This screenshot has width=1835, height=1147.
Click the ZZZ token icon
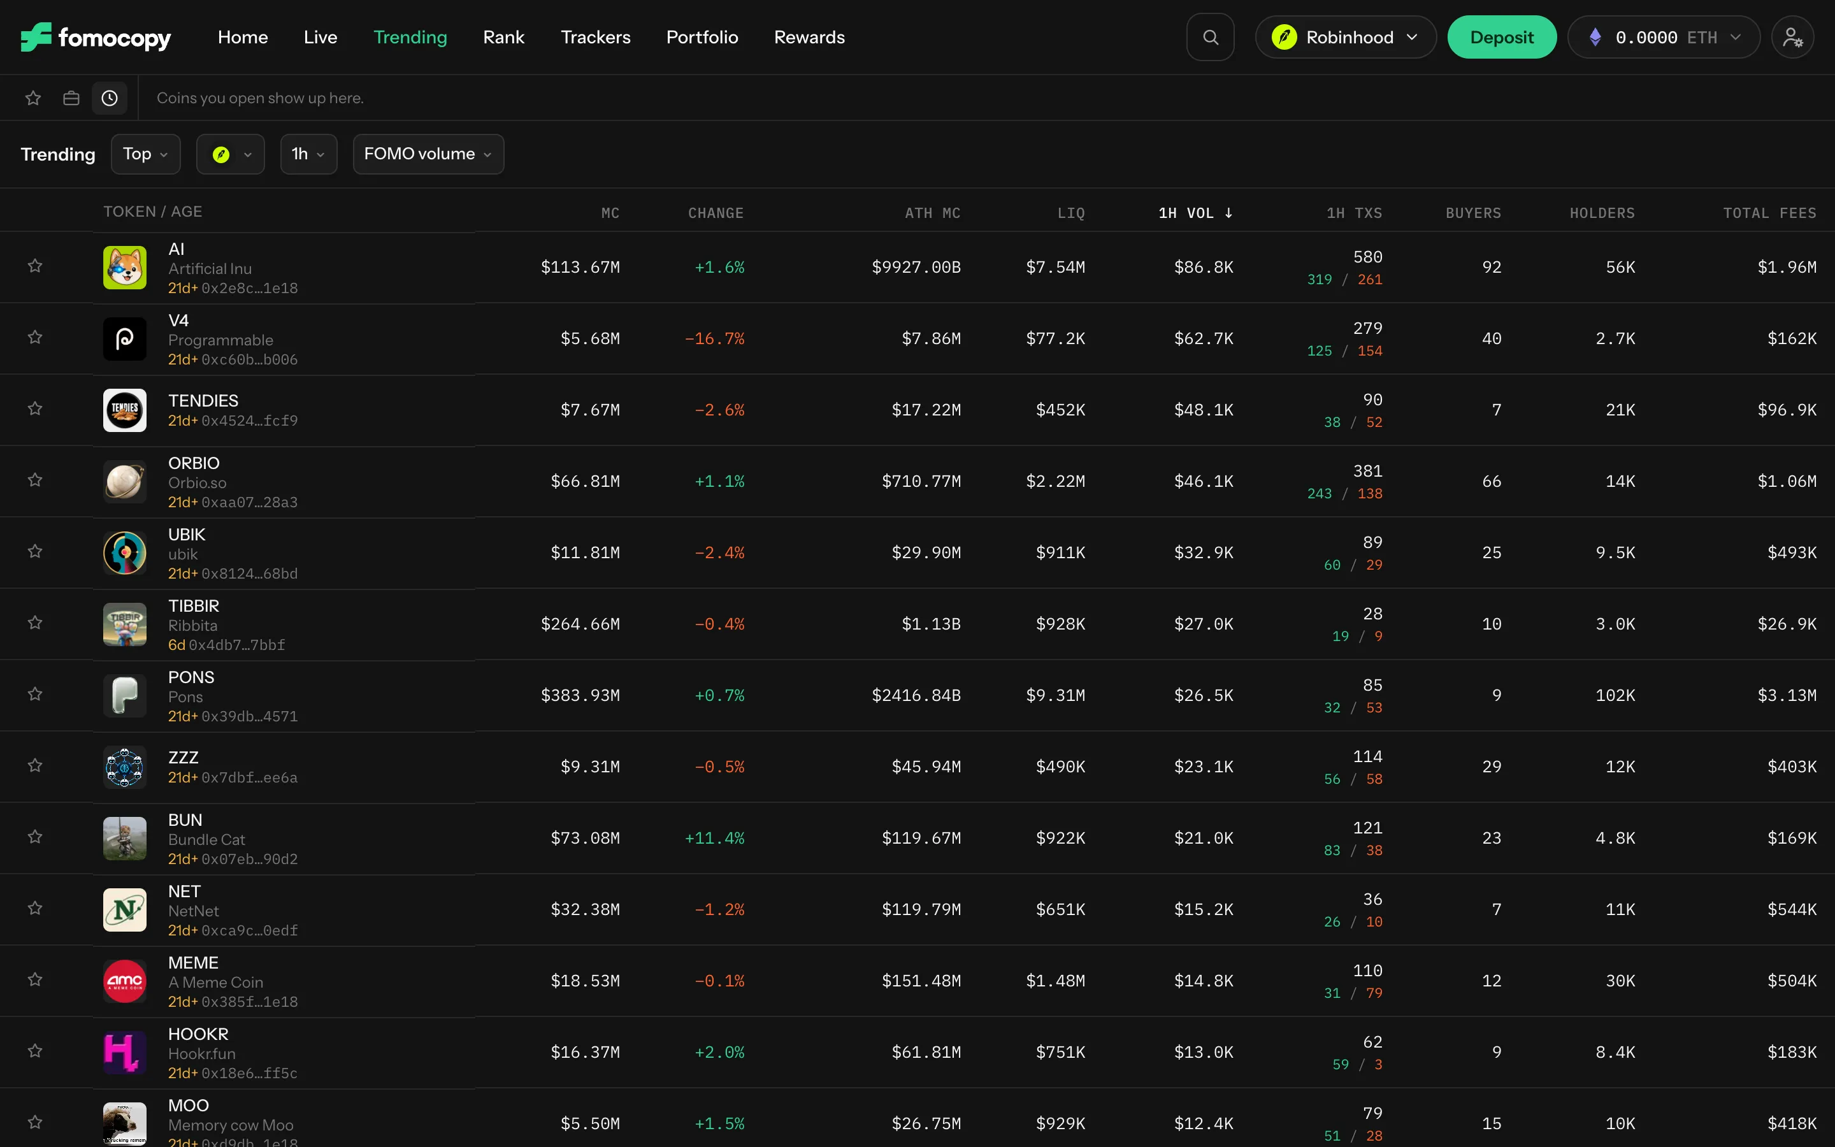point(124,766)
